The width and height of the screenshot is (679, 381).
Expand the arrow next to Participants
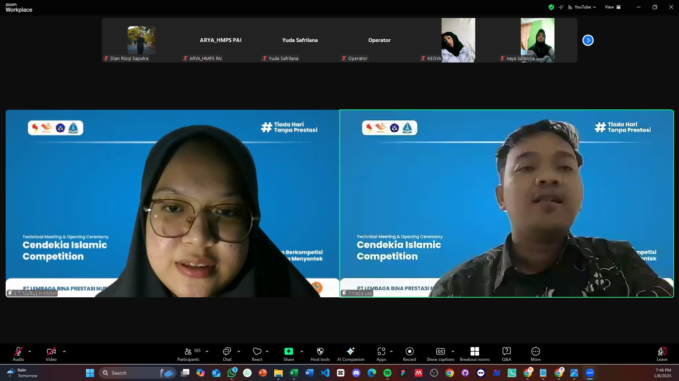point(207,351)
